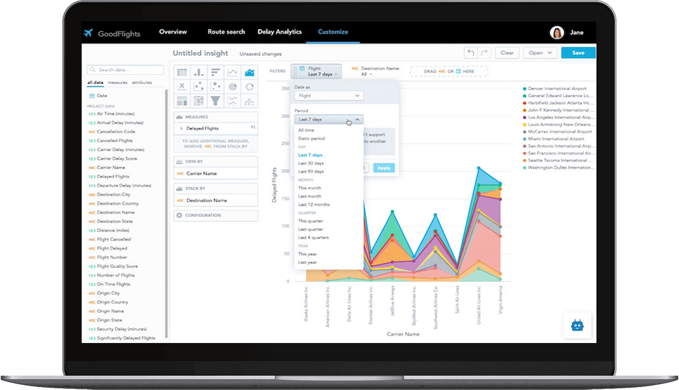Viewport: 679px width, 390px height.
Task: Click the blue Save button
Action: tap(578, 53)
